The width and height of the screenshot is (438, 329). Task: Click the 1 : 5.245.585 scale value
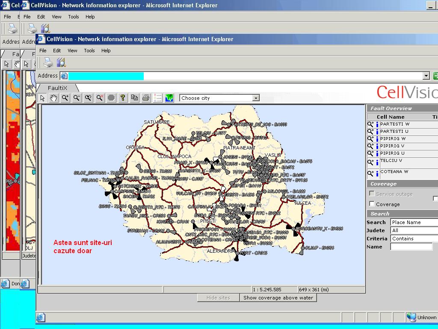click(267, 290)
